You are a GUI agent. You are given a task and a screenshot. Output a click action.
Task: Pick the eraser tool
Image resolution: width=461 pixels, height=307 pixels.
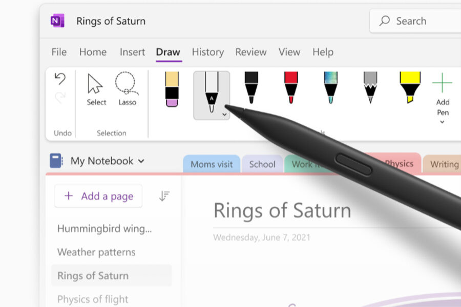pos(172,89)
